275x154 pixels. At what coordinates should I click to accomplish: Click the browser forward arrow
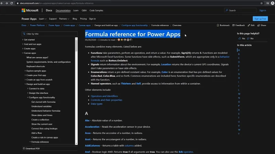click(x=7, y=3)
